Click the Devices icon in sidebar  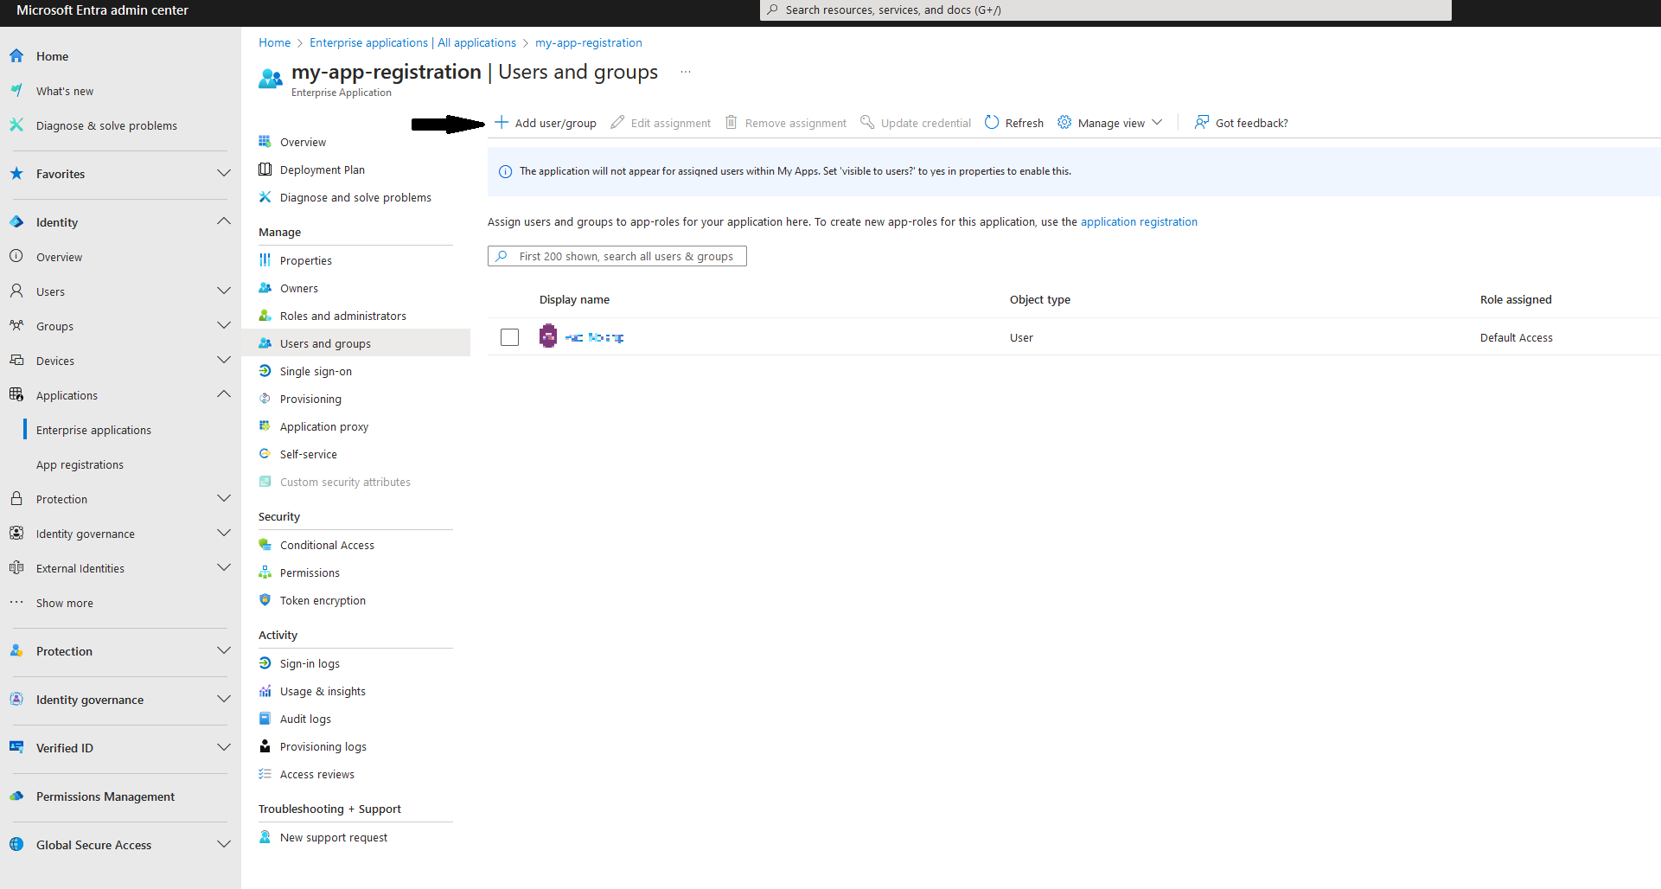tap(16, 360)
